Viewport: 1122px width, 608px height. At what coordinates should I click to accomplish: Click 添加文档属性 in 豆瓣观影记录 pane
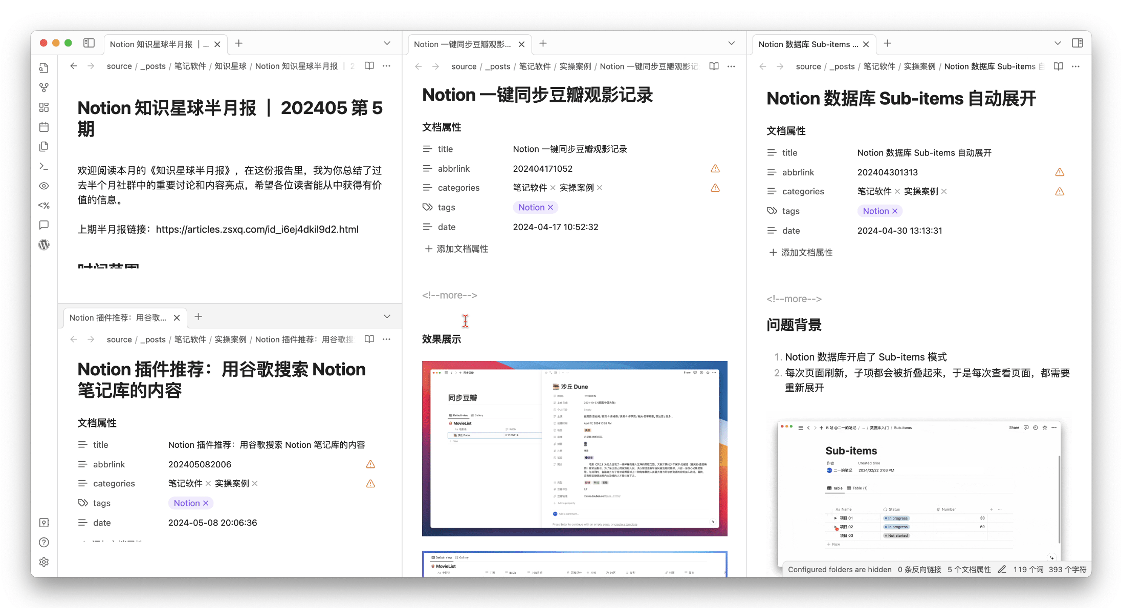[x=456, y=249]
